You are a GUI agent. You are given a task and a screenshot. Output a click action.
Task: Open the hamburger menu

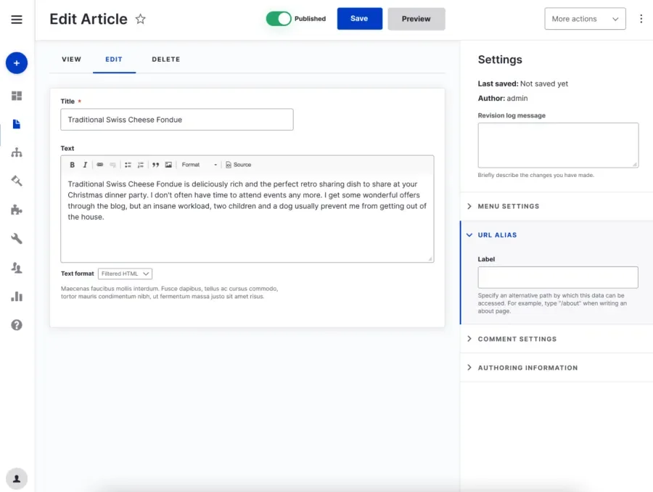pos(17,19)
